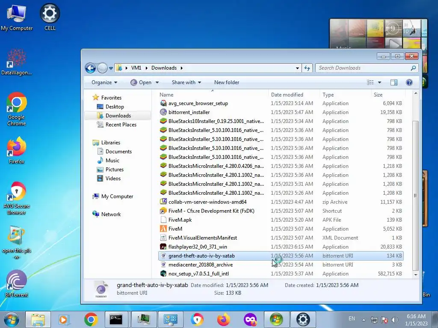Screen dimensions: 438x328
Task: Select mediacenter_201808_archive torrent icon
Action: (163, 265)
